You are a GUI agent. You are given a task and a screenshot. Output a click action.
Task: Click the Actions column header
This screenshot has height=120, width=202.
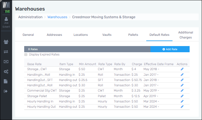tap(182, 64)
